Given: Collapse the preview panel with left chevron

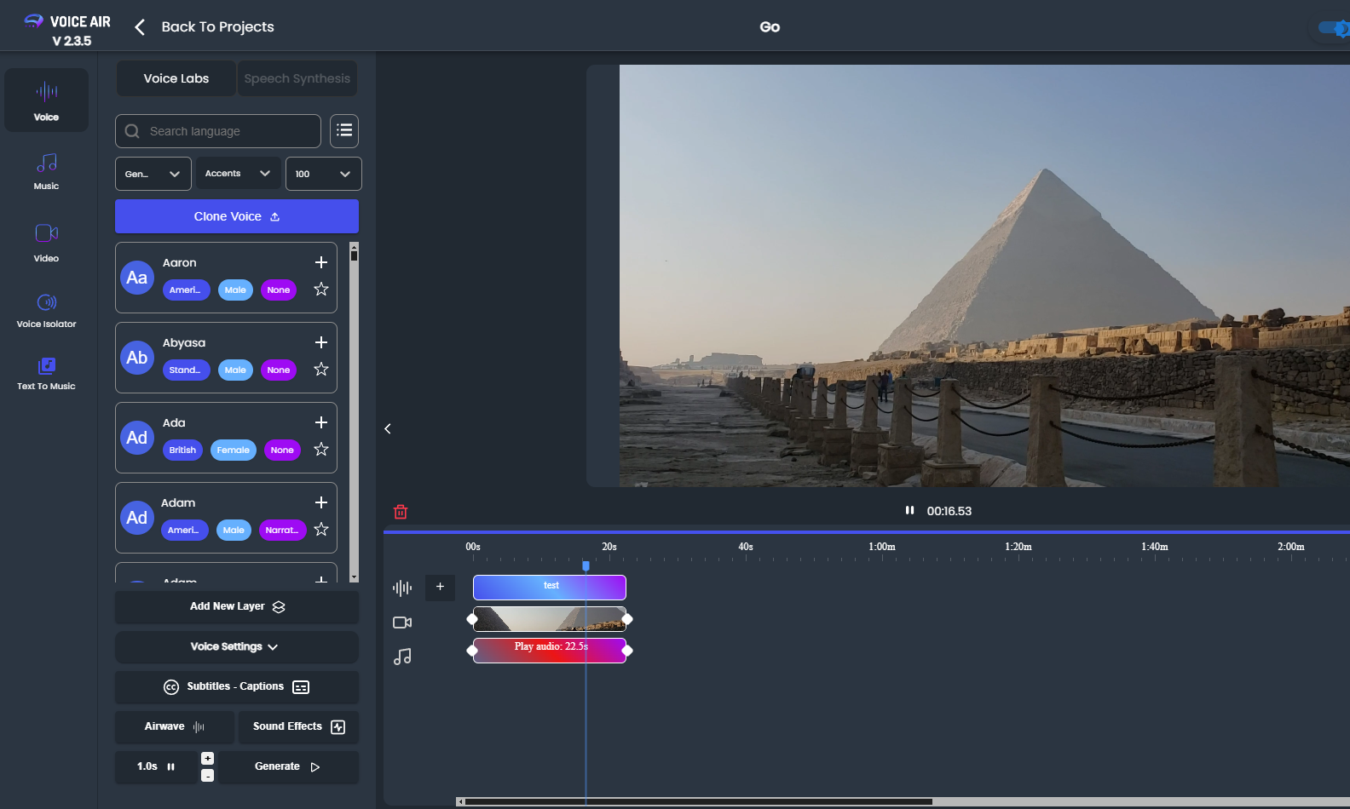Looking at the screenshot, I should [x=388, y=428].
